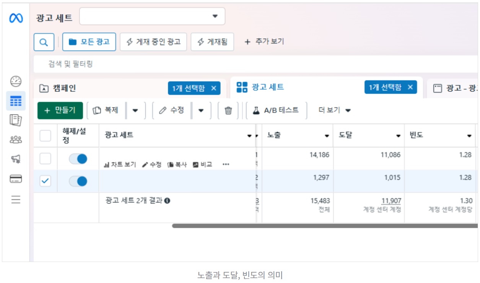Click the info icon beside 광고 세트 2개 결과
This screenshot has height=283, width=480.
point(167,200)
